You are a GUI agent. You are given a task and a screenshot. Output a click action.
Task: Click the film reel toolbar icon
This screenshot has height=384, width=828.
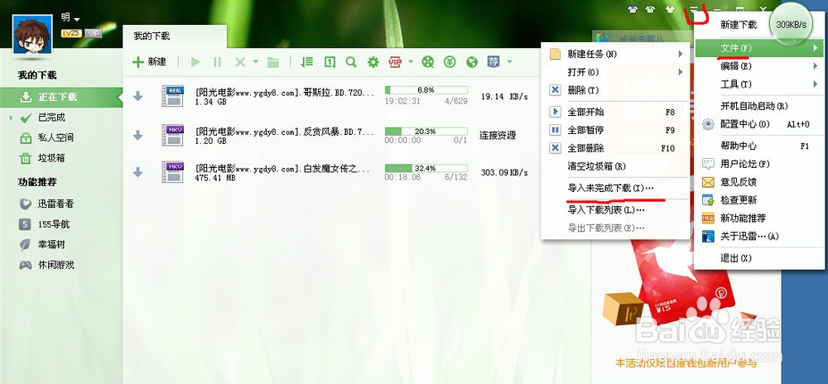point(428,62)
